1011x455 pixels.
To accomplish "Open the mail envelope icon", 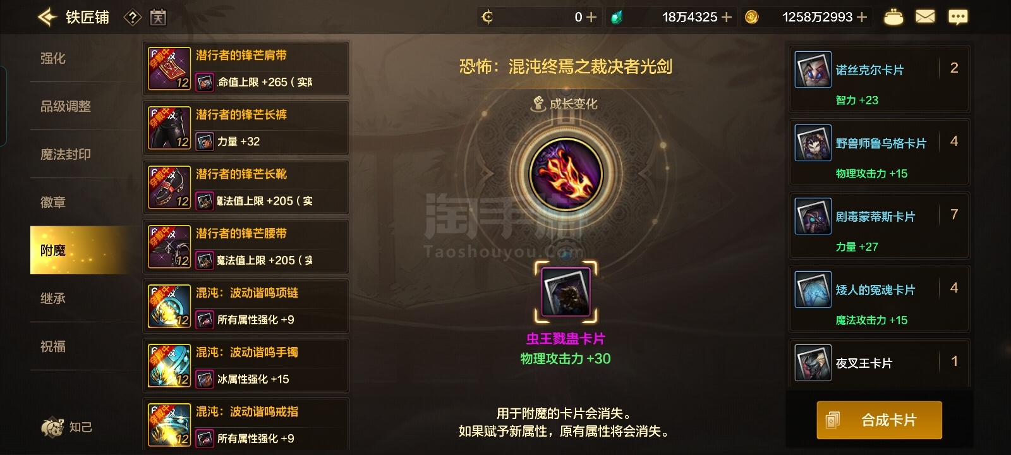I will (925, 17).
